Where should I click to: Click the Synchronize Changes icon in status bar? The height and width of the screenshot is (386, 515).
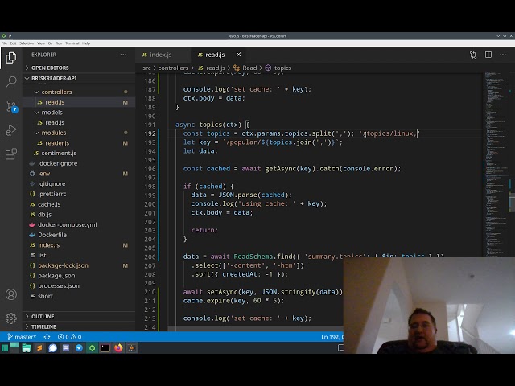pos(47,337)
